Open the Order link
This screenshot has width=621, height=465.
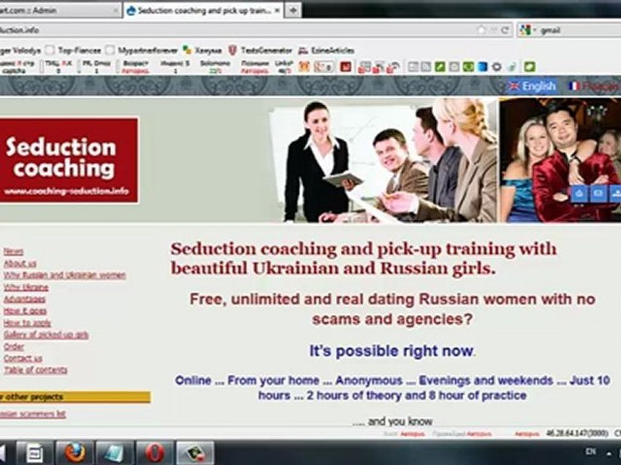14,347
